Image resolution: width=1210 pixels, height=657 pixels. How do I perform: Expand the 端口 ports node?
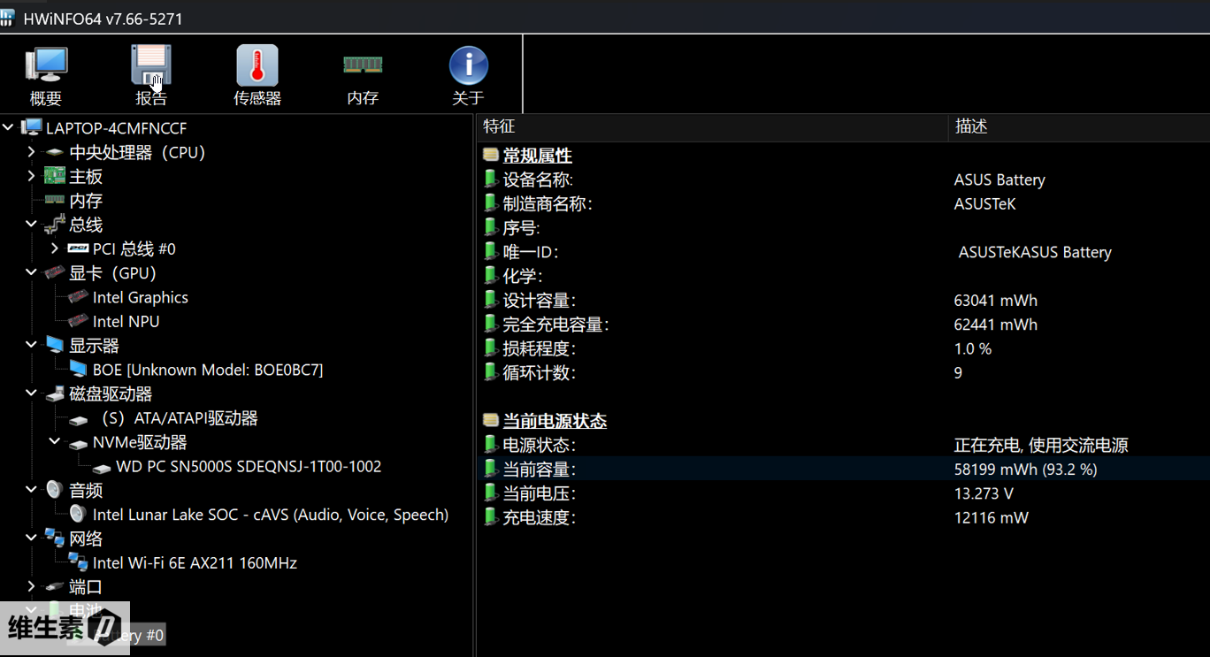pyautogui.click(x=31, y=586)
